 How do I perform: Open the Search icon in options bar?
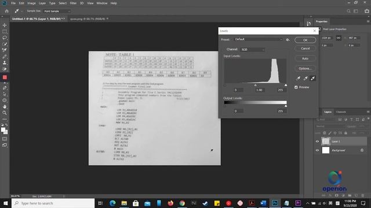348,11
